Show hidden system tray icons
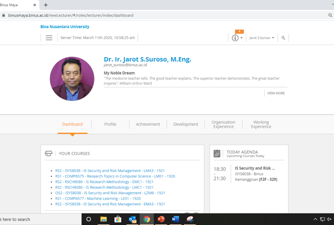 click(x=315, y=219)
